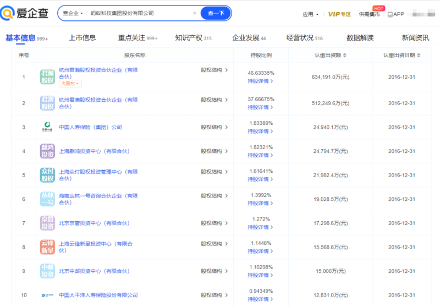Open 上海云锋新呈投资中心 link
The width and height of the screenshot is (440, 307).
[x=95, y=247]
